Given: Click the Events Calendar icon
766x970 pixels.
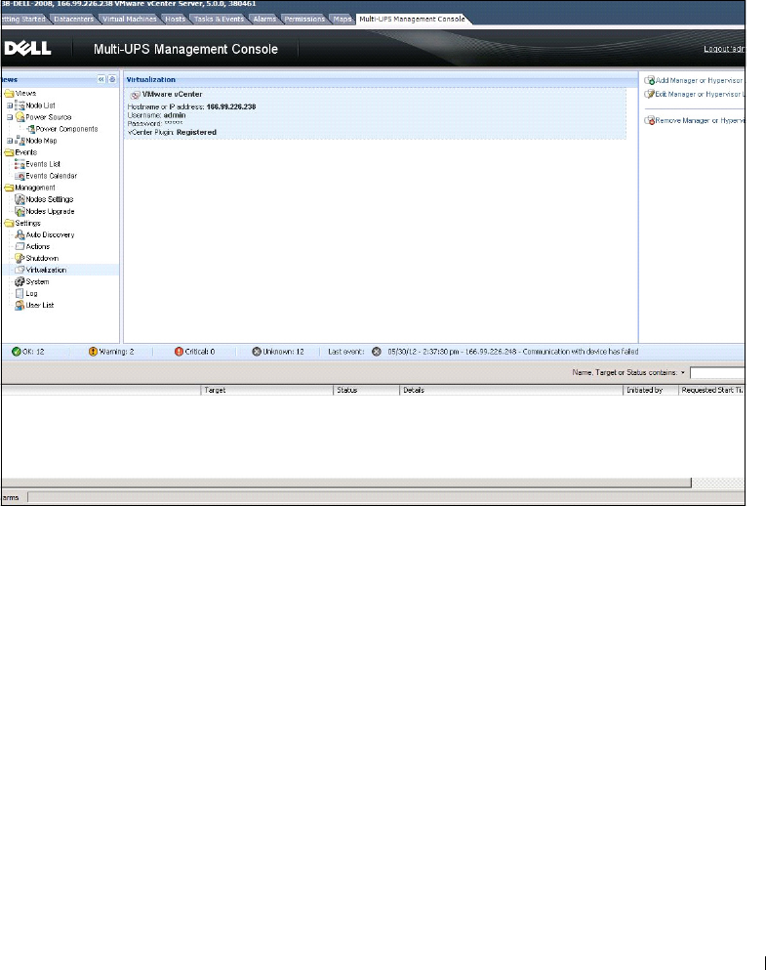Looking at the screenshot, I should 20,176.
